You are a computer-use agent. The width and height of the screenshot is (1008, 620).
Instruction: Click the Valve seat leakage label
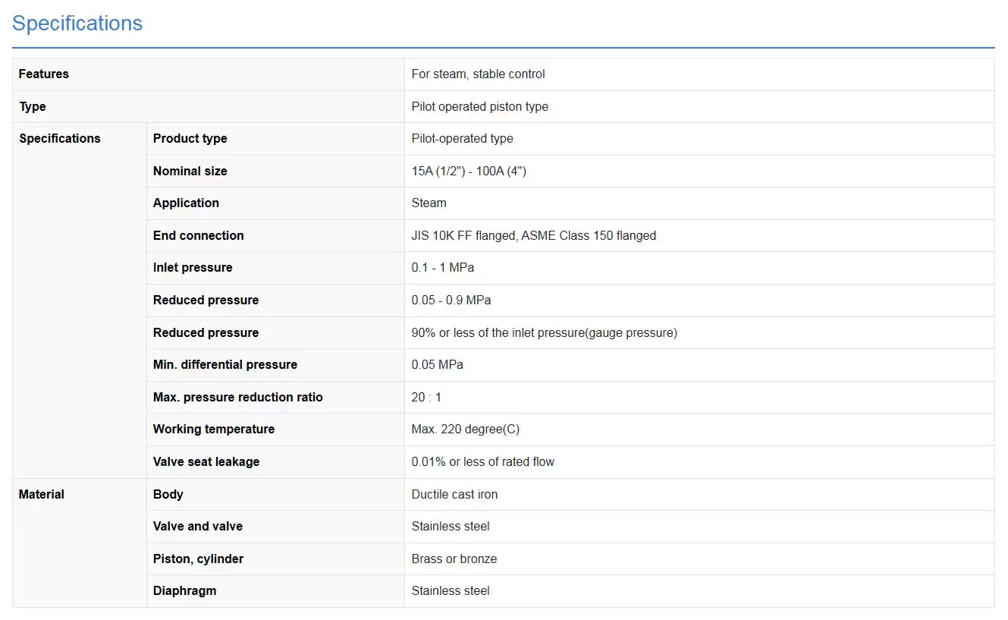click(x=206, y=461)
